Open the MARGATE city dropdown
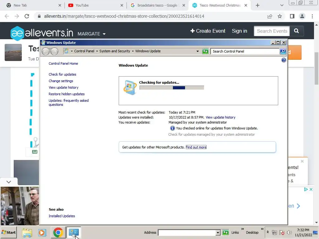This screenshot has width=319, height=239. 92,34
